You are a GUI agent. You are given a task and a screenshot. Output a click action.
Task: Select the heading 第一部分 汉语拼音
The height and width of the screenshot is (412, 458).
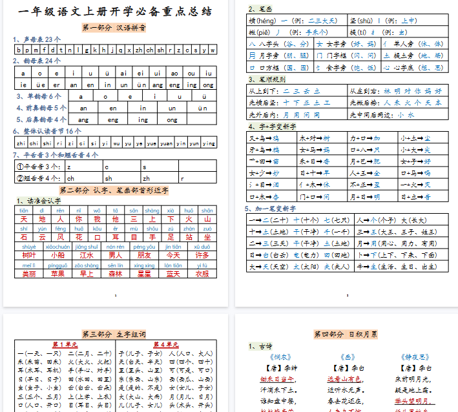point(114,28)
